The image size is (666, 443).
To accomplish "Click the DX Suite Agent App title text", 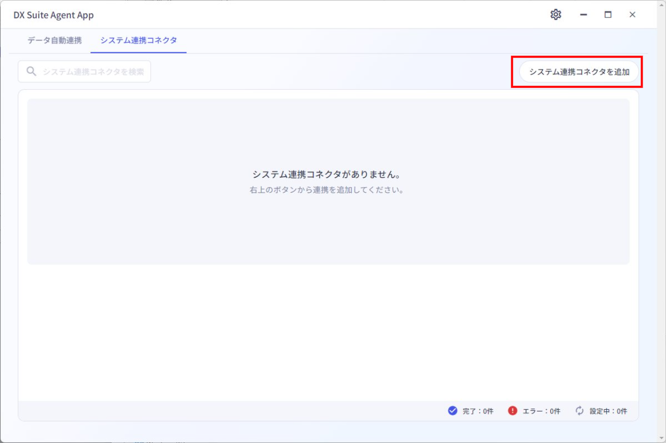I will click(x=53, y=15).
